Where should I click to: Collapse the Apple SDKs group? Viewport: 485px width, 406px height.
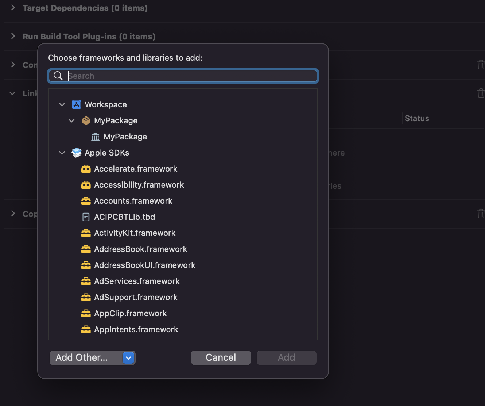62,153
